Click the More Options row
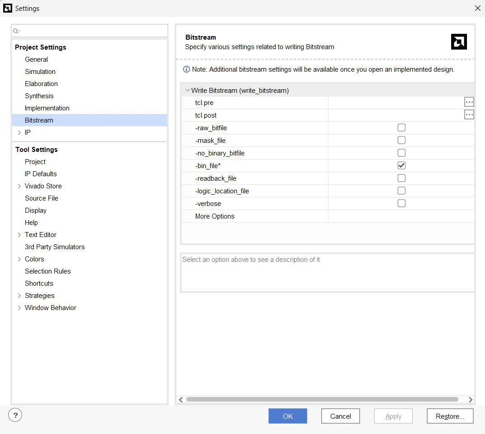 [x=215, y=216]
